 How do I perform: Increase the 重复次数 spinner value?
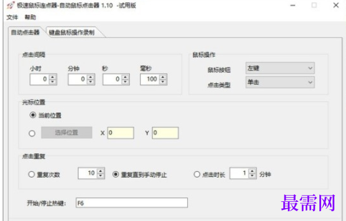101,171
